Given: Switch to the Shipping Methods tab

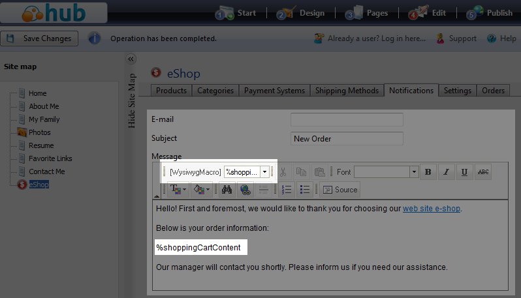Looking at the screenshot, I should (347, 91).
